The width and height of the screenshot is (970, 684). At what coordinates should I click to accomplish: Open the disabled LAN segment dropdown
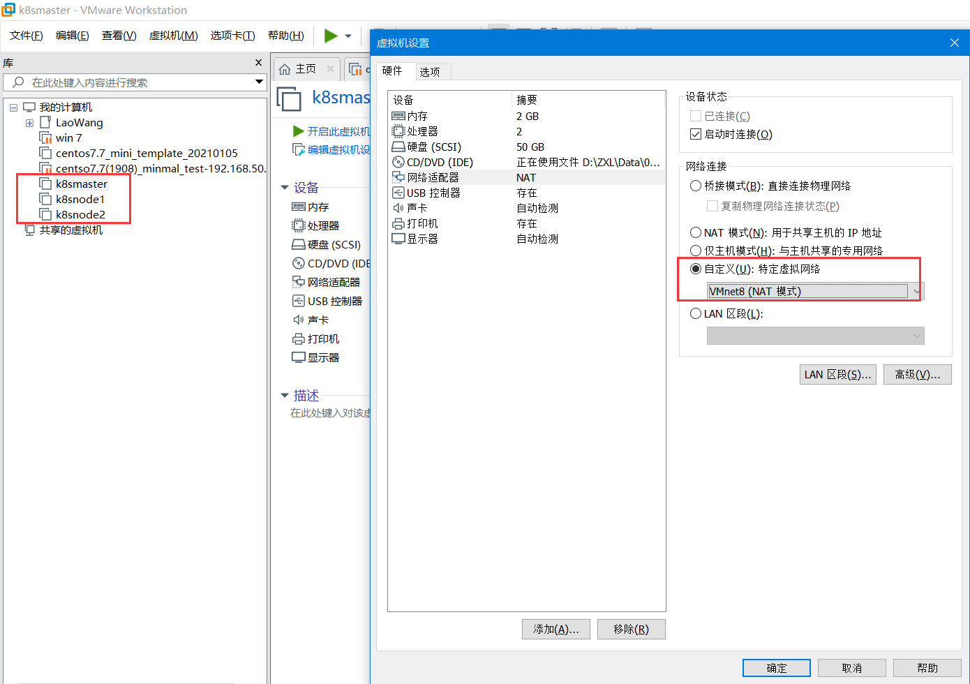tap(815, 336)
